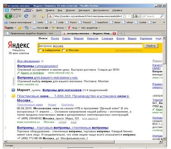Open Витрины для магазинов Market link
This screenshot has height=149, width=171.
62,90
